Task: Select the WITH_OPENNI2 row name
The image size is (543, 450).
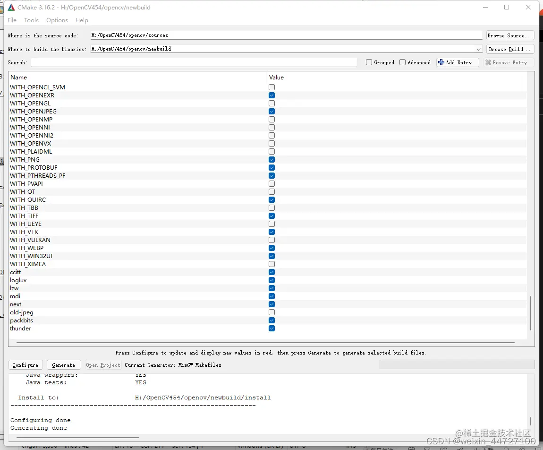Action: coord(32,136)
